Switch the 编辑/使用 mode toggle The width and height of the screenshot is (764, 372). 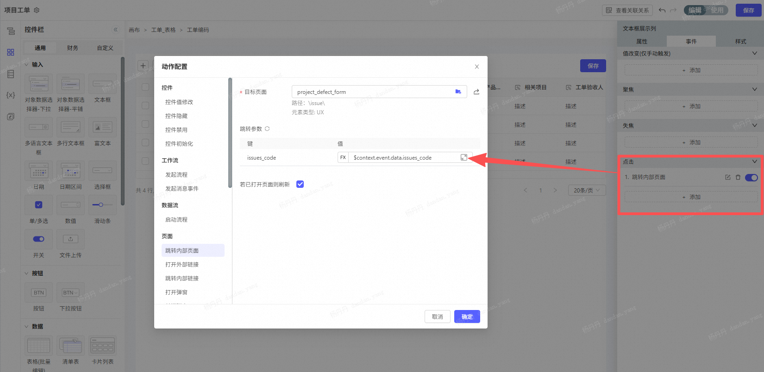[x=706, y=10]
